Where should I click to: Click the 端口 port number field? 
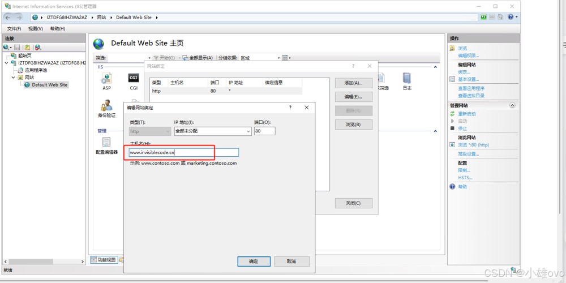tap(264, 131)
